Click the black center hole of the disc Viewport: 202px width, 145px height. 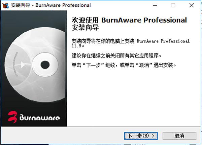(45, 65)
